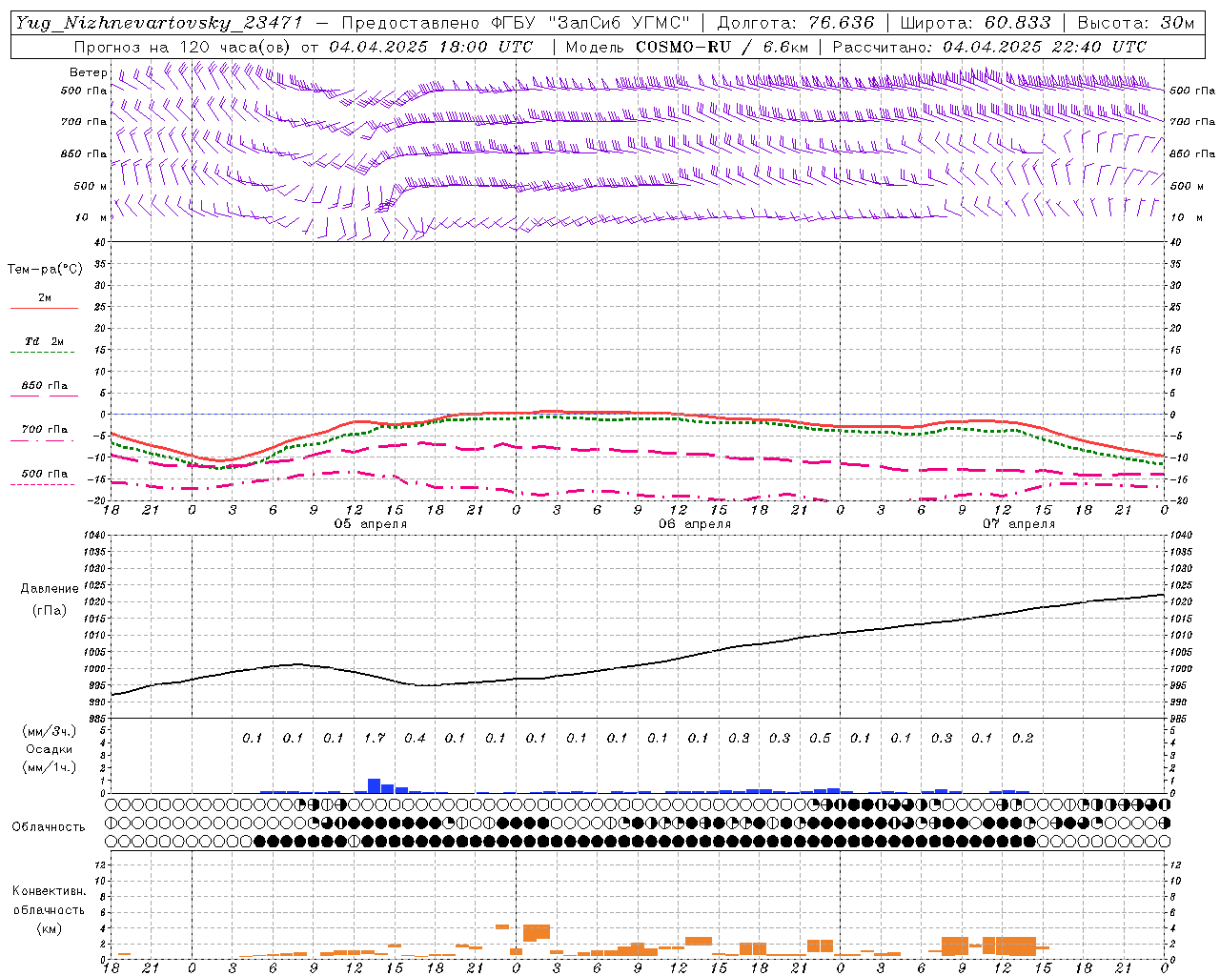This screenshot has height=976, width=1220.
Task: Select the latitude value 60.833
Action: click(1018, 23)
